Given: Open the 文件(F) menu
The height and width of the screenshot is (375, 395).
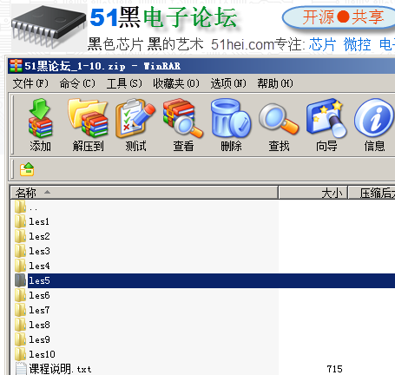Looking at the screenshot, I should click(30, 83).
